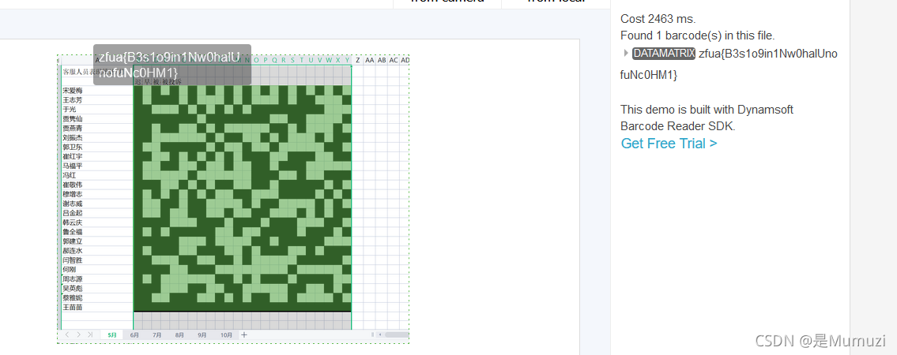Viewport: 897px width, 355px height.
Task: Click 'Found 1 barcode(s) in this file.' text
Action: [698, 35]
